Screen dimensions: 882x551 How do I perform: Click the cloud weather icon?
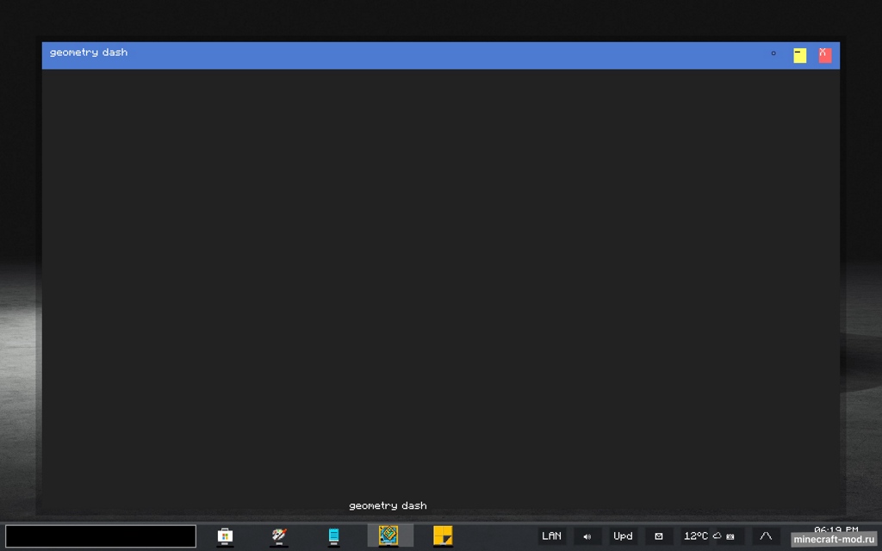717,536
